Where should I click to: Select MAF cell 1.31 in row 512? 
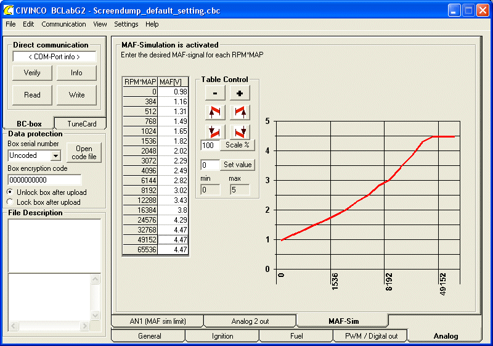point(173,112)
